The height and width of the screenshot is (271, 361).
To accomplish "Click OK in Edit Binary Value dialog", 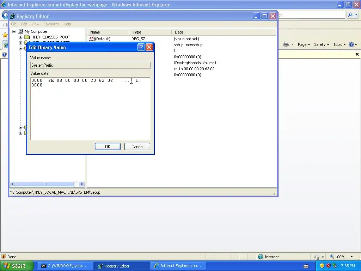I will tap(108, 146).
